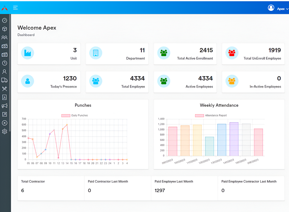Click the red group icon for Total UnEnroll Employee
289x212 pixels.
coord(232,53)
